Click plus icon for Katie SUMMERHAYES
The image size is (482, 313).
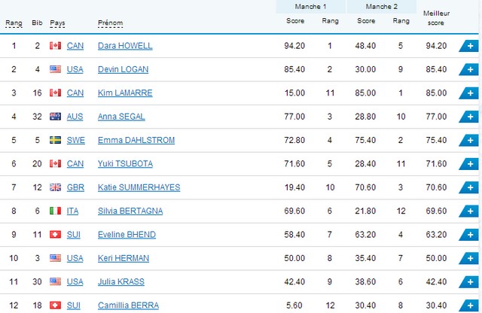click(469, 187)
